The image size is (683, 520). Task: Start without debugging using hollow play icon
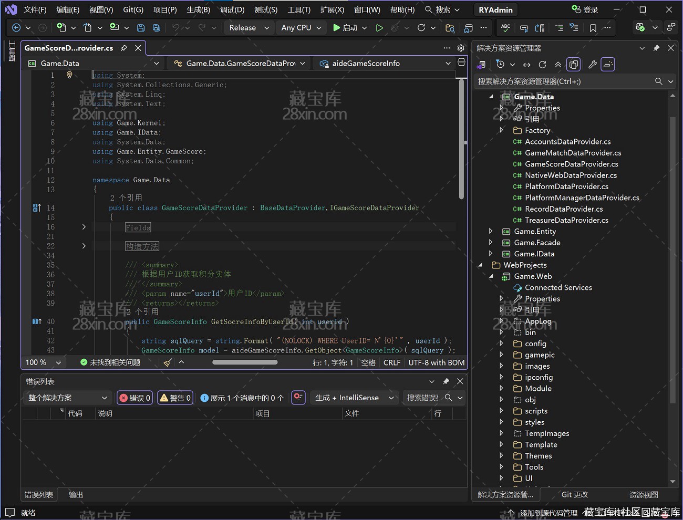[379, 28]
